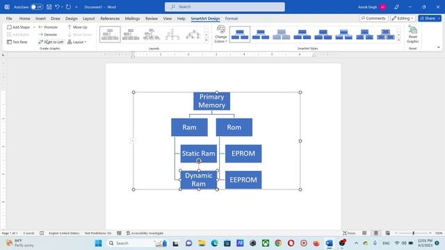Collapse the ribbon with the chevron

[439, 47]
